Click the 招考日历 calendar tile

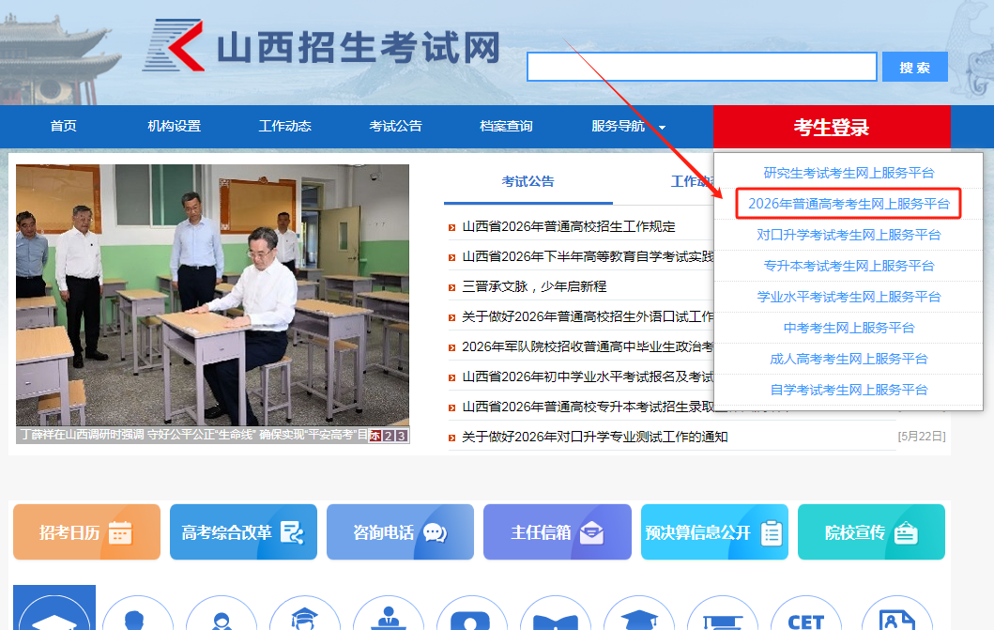(x=87, y=531)
